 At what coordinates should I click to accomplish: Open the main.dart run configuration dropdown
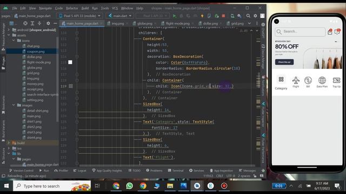(x=120, y=16)
